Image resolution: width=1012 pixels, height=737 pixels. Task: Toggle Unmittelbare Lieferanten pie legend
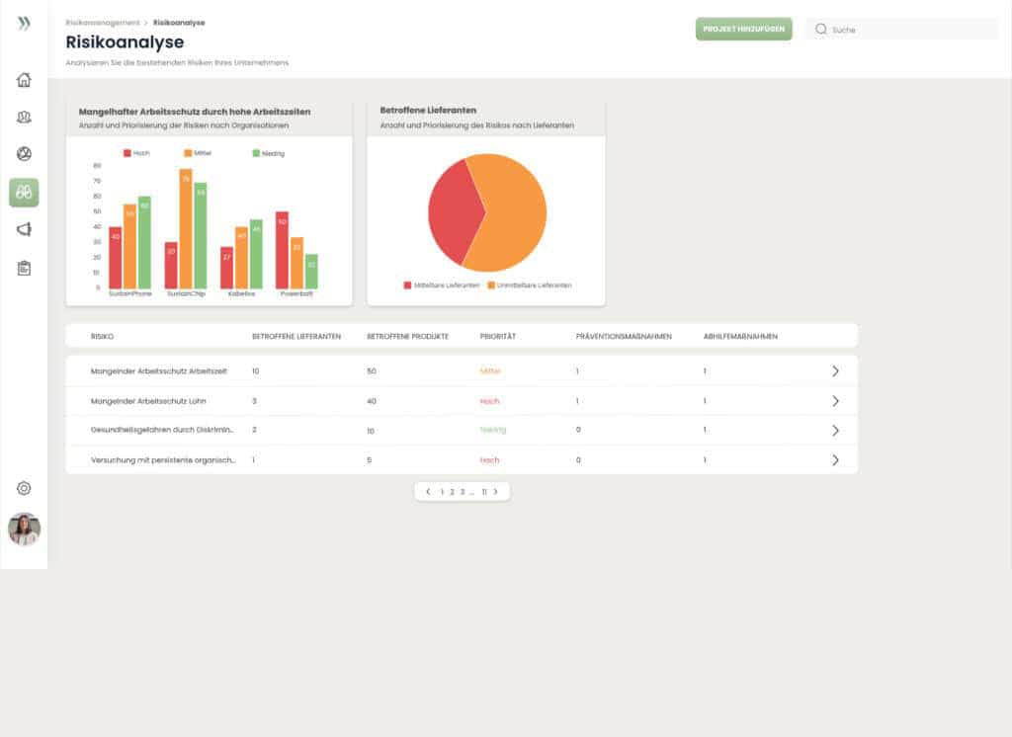530,286
